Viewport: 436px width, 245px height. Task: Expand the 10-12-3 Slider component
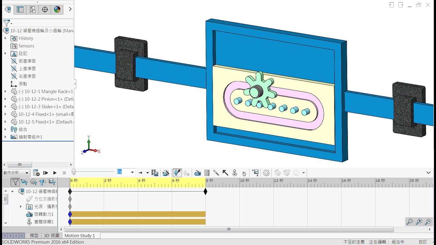tap(5, 107)
